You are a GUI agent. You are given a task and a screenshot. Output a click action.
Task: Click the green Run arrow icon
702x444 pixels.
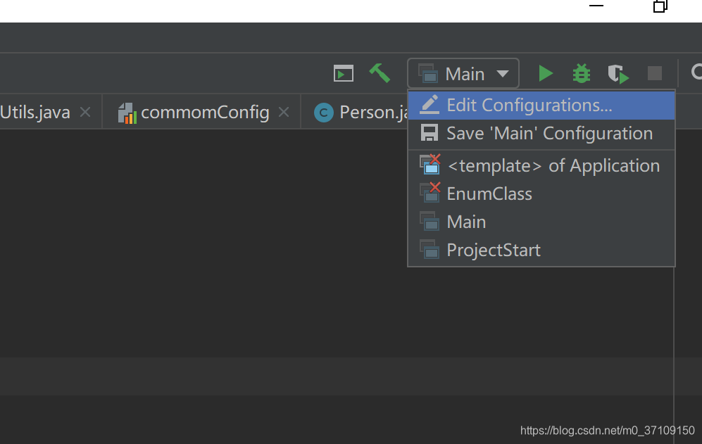click(x=546, y=73)
